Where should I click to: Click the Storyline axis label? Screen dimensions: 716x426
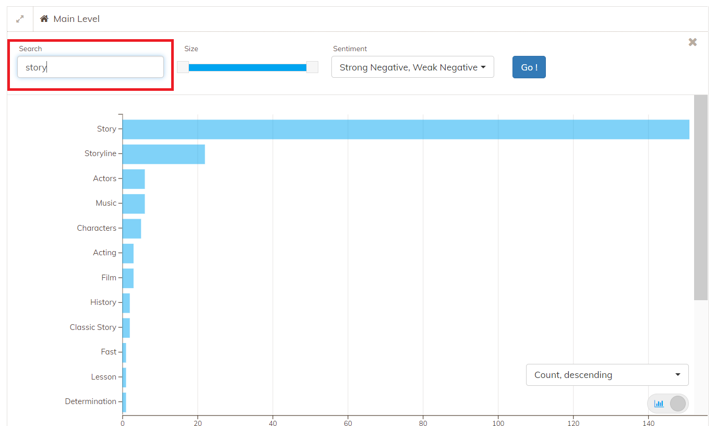100,153
